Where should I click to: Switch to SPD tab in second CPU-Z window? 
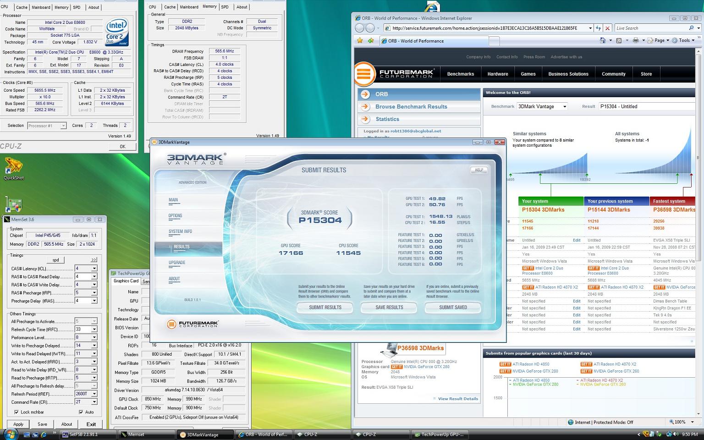click(x=225, y=7)
